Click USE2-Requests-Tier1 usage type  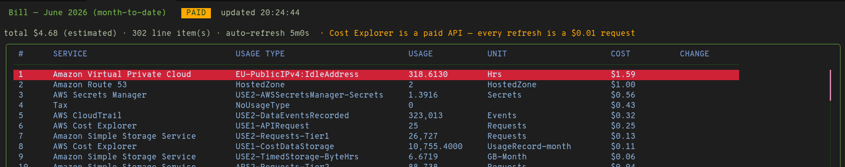pyautogui.click(x=282, y=136)
